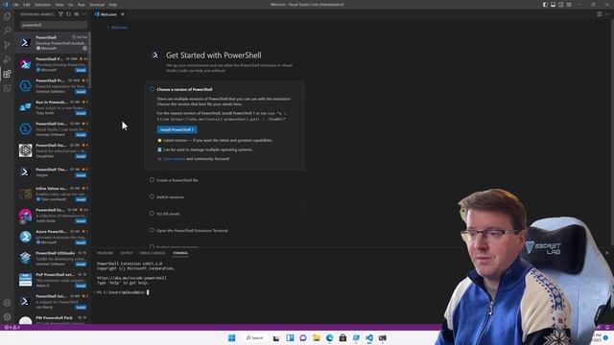Customize layout icon in title bar
Screen dimensions: 614x345
(x=569, y=4)
